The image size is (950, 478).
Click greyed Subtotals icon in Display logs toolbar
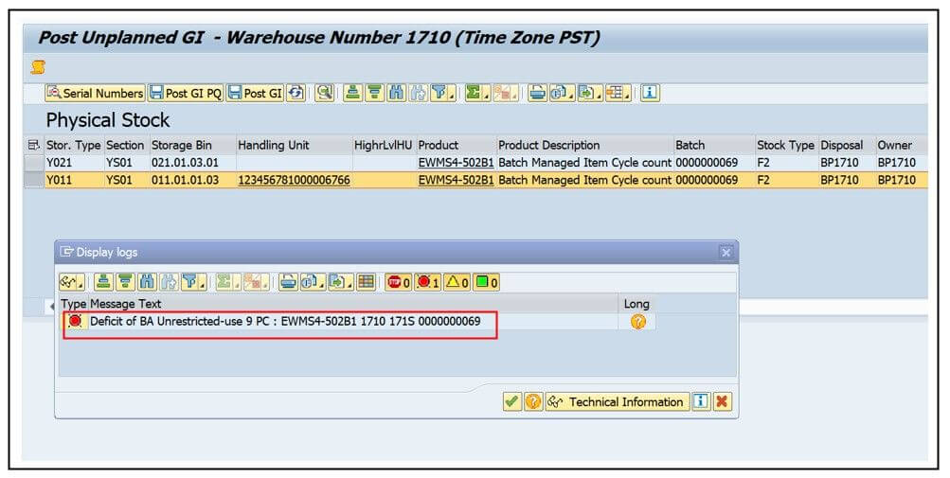(x=256, y=282)
